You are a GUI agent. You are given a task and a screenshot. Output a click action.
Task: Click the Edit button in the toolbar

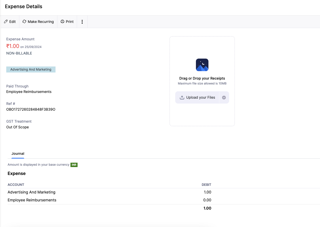point(10,21)
